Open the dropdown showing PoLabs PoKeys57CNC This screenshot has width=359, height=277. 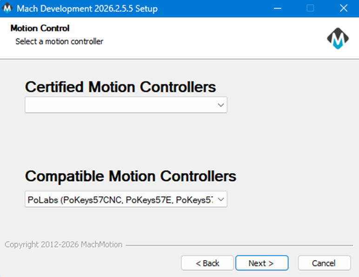coord(121,200)
